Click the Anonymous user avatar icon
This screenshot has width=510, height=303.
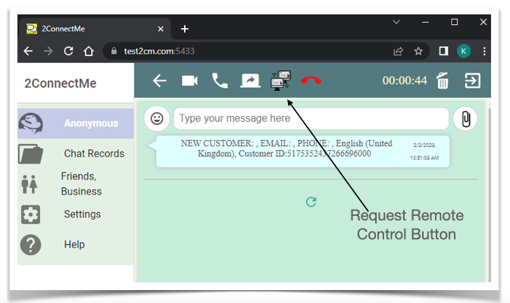30,123
